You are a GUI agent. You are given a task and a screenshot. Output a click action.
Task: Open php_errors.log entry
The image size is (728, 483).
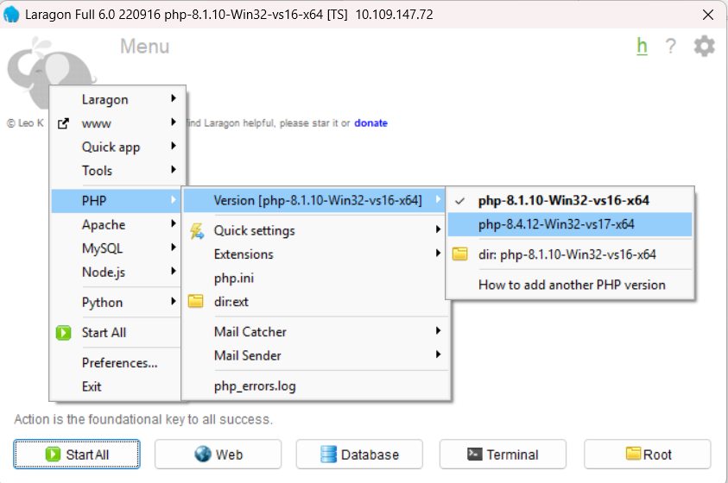pos(255,386)
